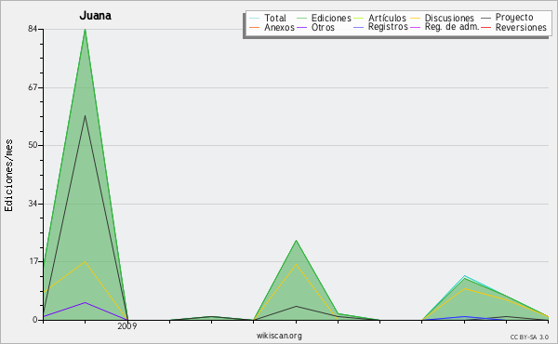Click the Proyecto legend entry
Screen dimensions: 558x344
[x=514, y=18]
